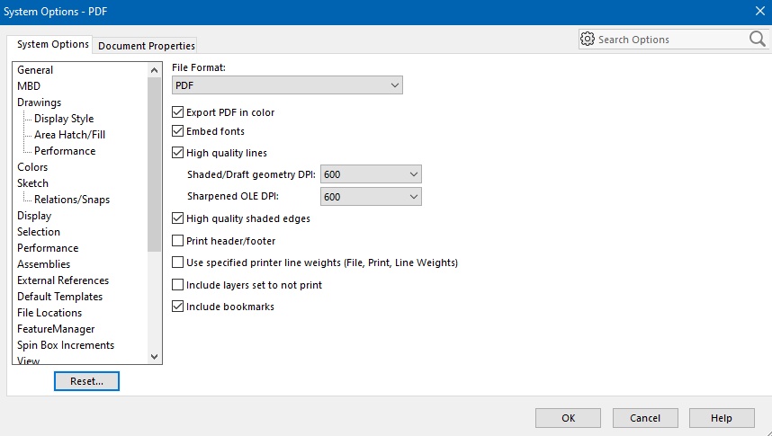Switch to Document Properties tab
The width and height of the screenshot is (772, 436).
tap(147, 46)
